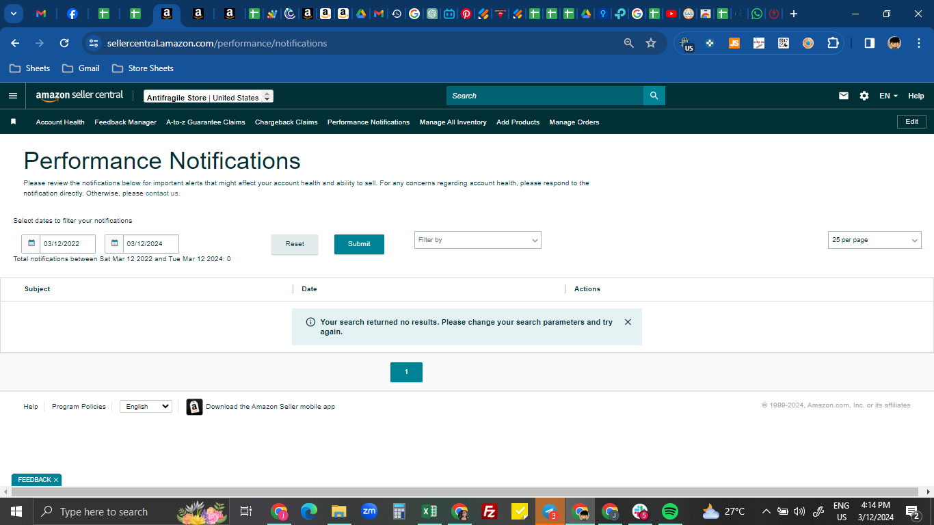
Task: Open the Store Sheets bookmark folder
Action: [x=143, y=68]
